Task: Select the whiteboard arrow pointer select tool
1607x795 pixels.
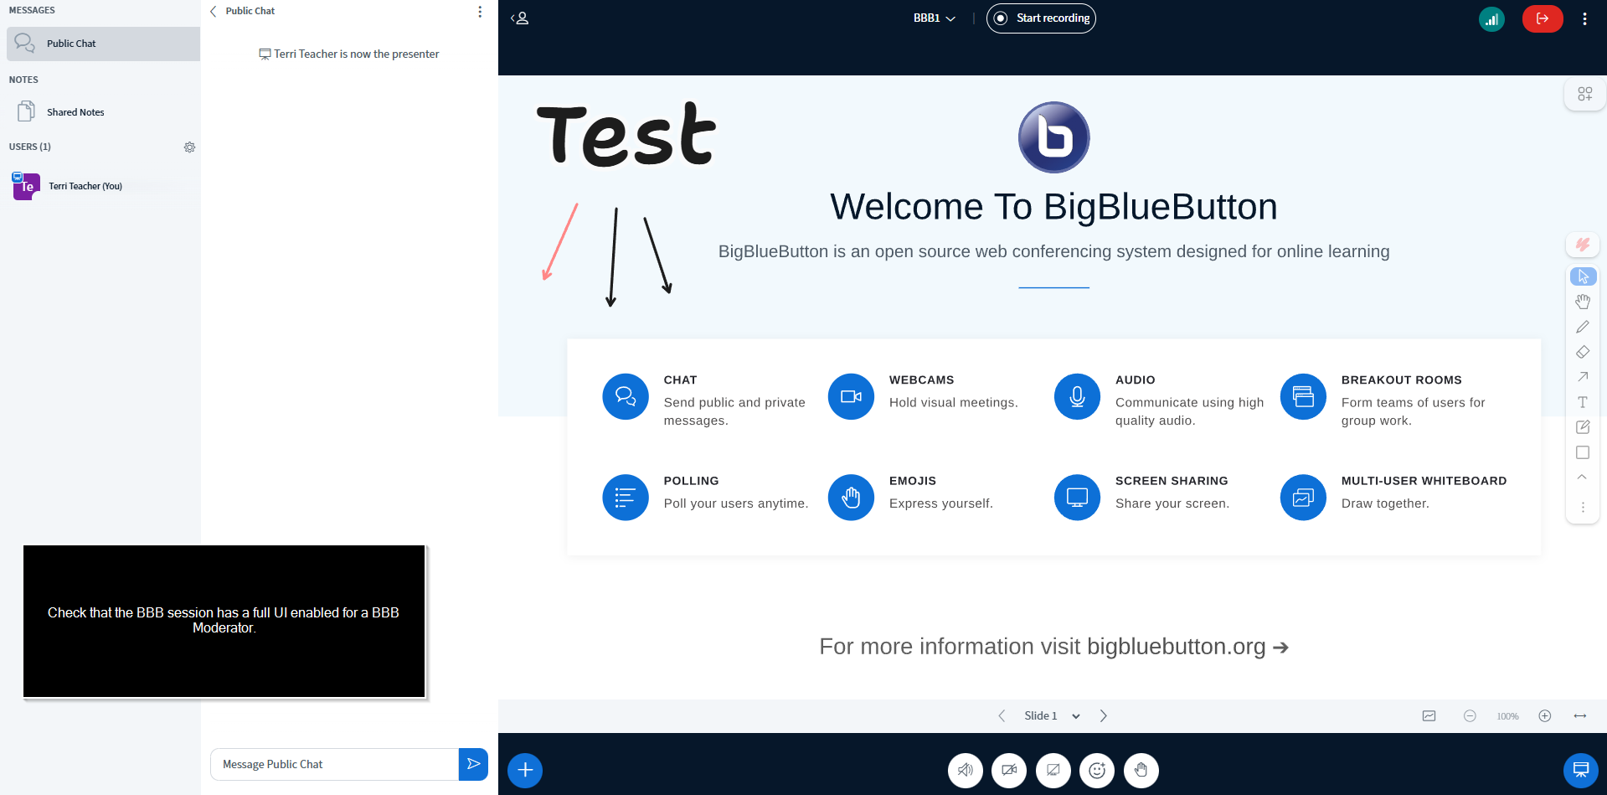Action: (x=1583, y=276)
